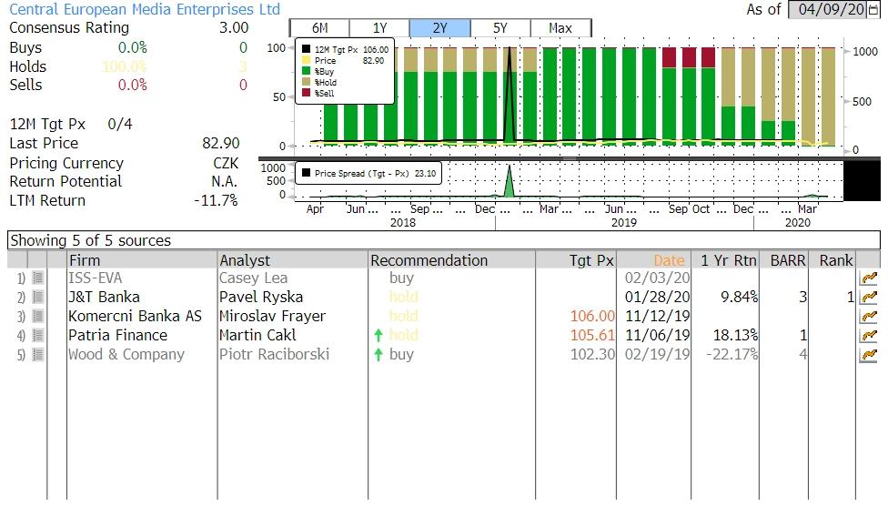
Task: Click the Price Spread legend swatch
Action: point(306,173)
